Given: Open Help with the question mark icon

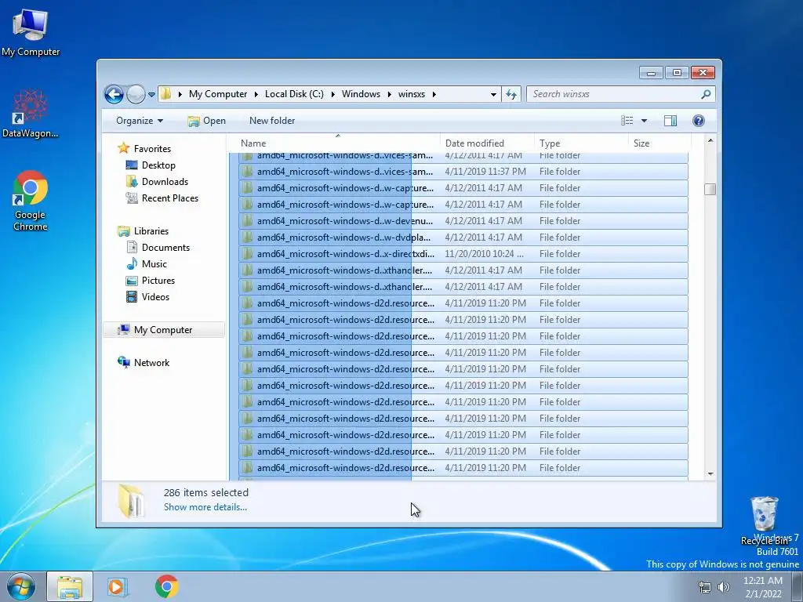Looking at the screenshot, I should [x=699, y=121].
